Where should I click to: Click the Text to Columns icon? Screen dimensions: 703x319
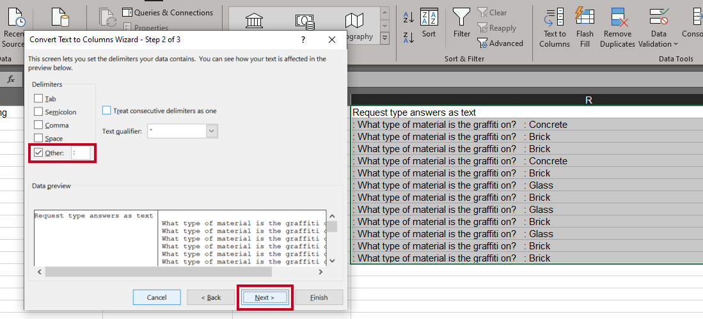click(x=555, y=19)
